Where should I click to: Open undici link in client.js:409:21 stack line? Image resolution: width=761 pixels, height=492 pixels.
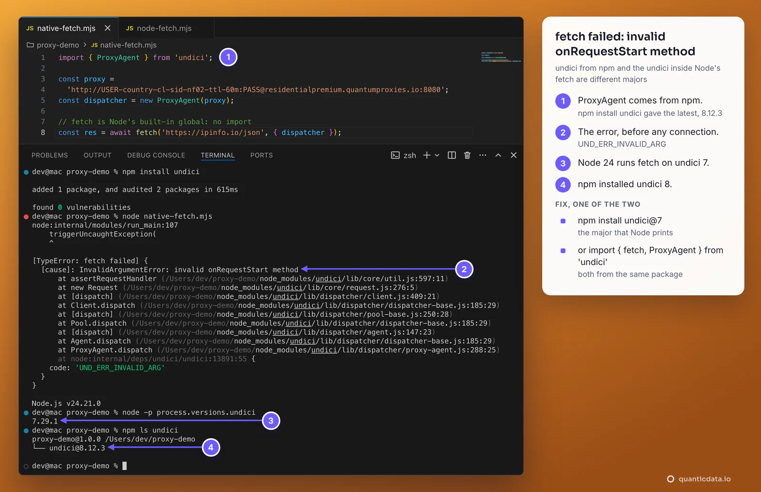click(285, 297)
